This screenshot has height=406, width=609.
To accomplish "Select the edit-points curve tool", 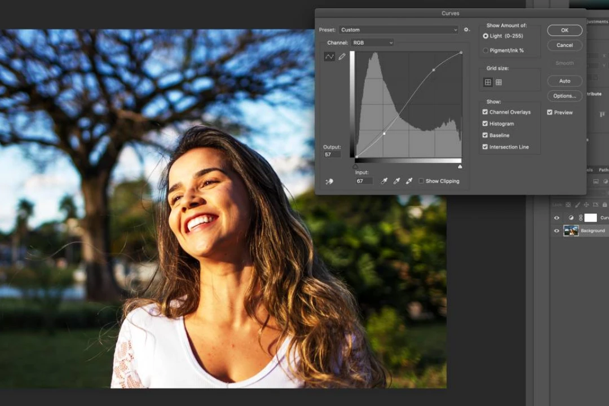I will (x=329, y=57).
